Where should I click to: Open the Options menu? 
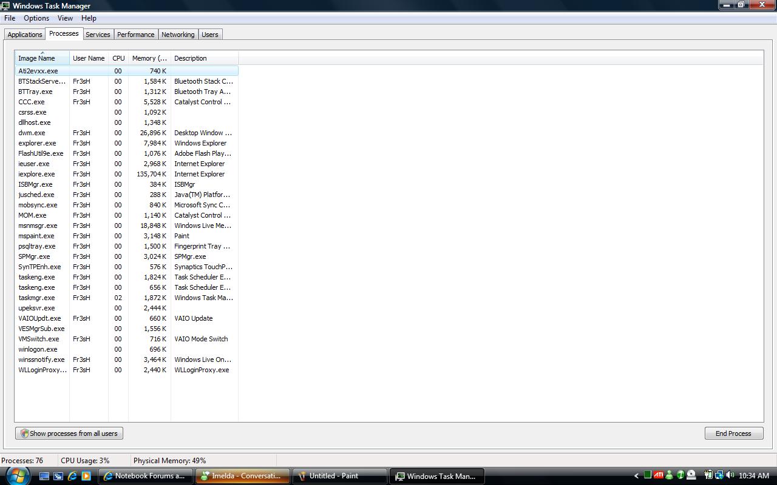(x=36, y=18)
